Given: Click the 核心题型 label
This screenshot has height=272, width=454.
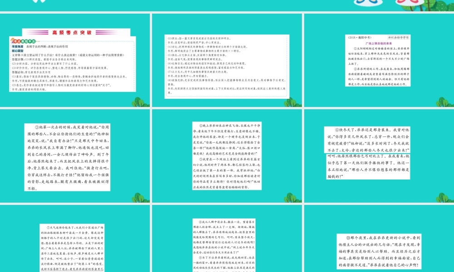Looking at the screenshot, I should [18, 51].
